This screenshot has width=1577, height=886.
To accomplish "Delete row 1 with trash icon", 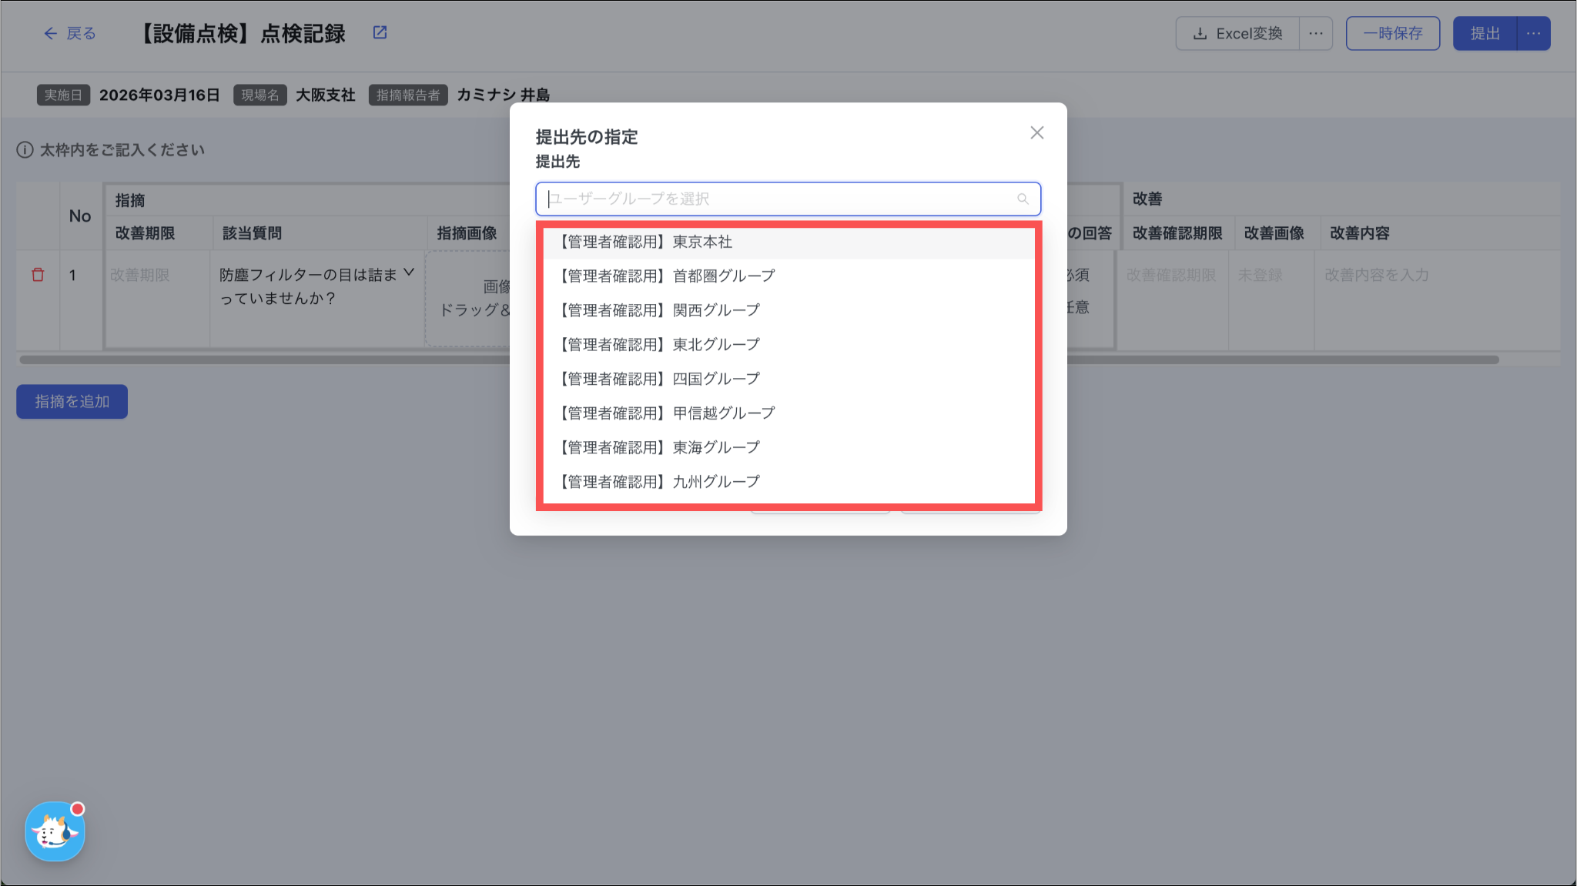I will click(38, 275).
